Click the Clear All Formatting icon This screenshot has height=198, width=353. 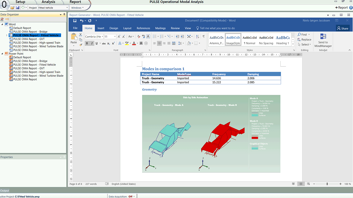(139, 36)
